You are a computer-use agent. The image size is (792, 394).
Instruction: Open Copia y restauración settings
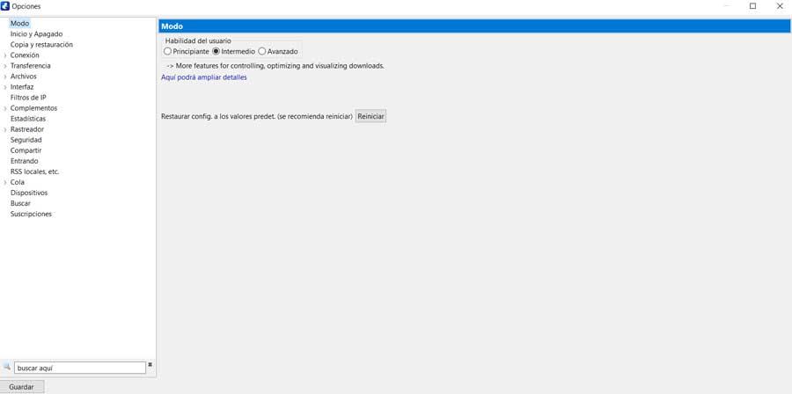(x=41, y=44)
